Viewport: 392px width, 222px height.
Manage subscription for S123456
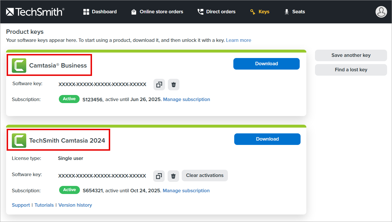coord(186,99)
